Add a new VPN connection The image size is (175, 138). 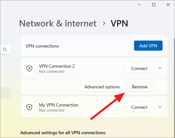[x=148, y=46]
